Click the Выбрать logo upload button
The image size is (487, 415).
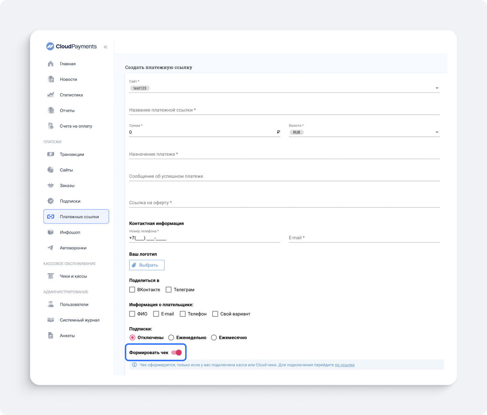pos(147,265)
